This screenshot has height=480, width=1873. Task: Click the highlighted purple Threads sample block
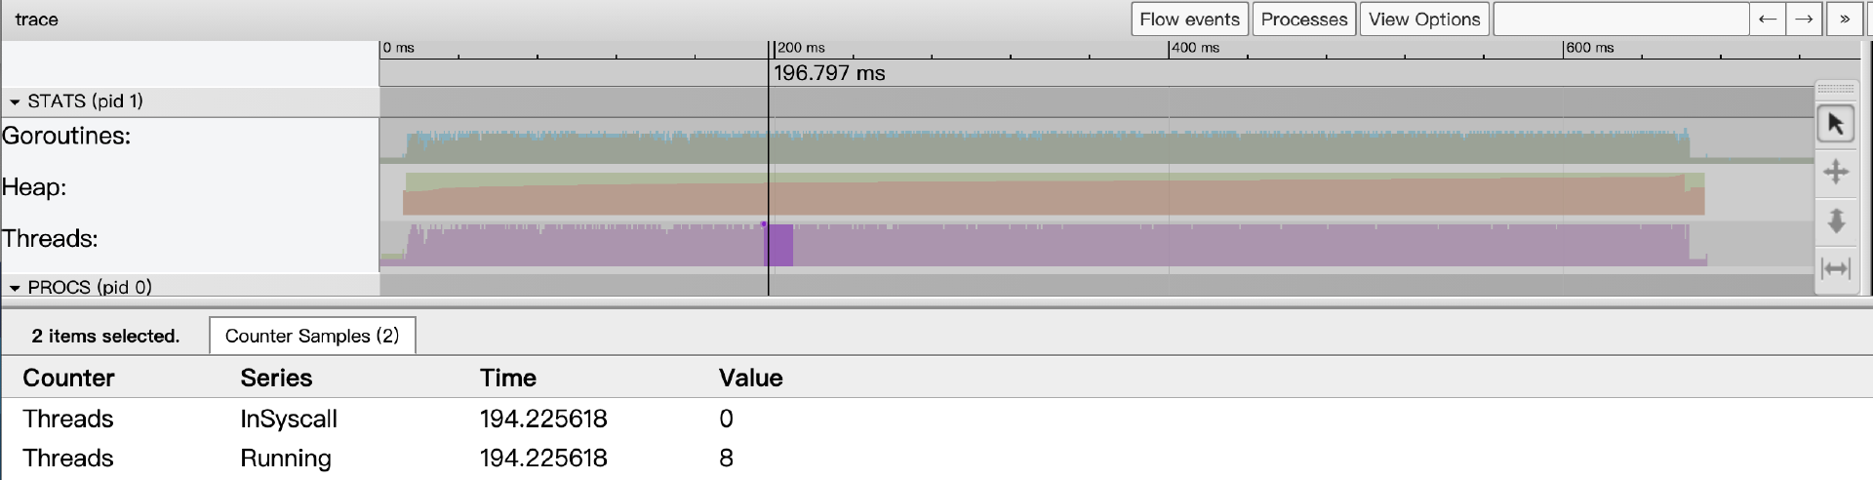tap(778, 245)
